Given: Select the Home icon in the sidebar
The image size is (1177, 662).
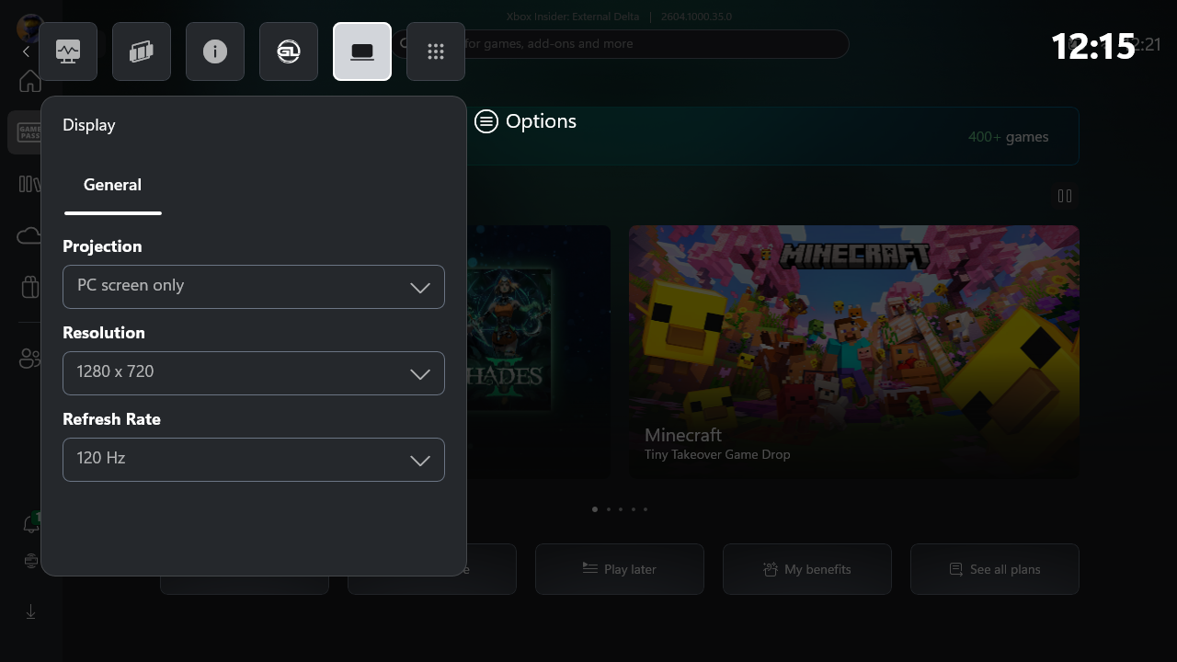Looking at the screenshot, I should [x=29, y=81].
